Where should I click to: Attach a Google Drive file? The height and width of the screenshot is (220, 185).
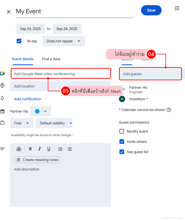[x=19, y=149]
